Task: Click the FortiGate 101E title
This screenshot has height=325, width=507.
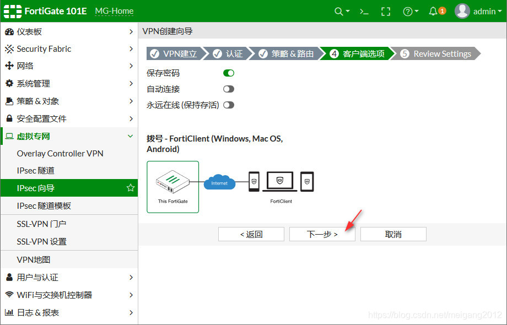Action: 56,12
